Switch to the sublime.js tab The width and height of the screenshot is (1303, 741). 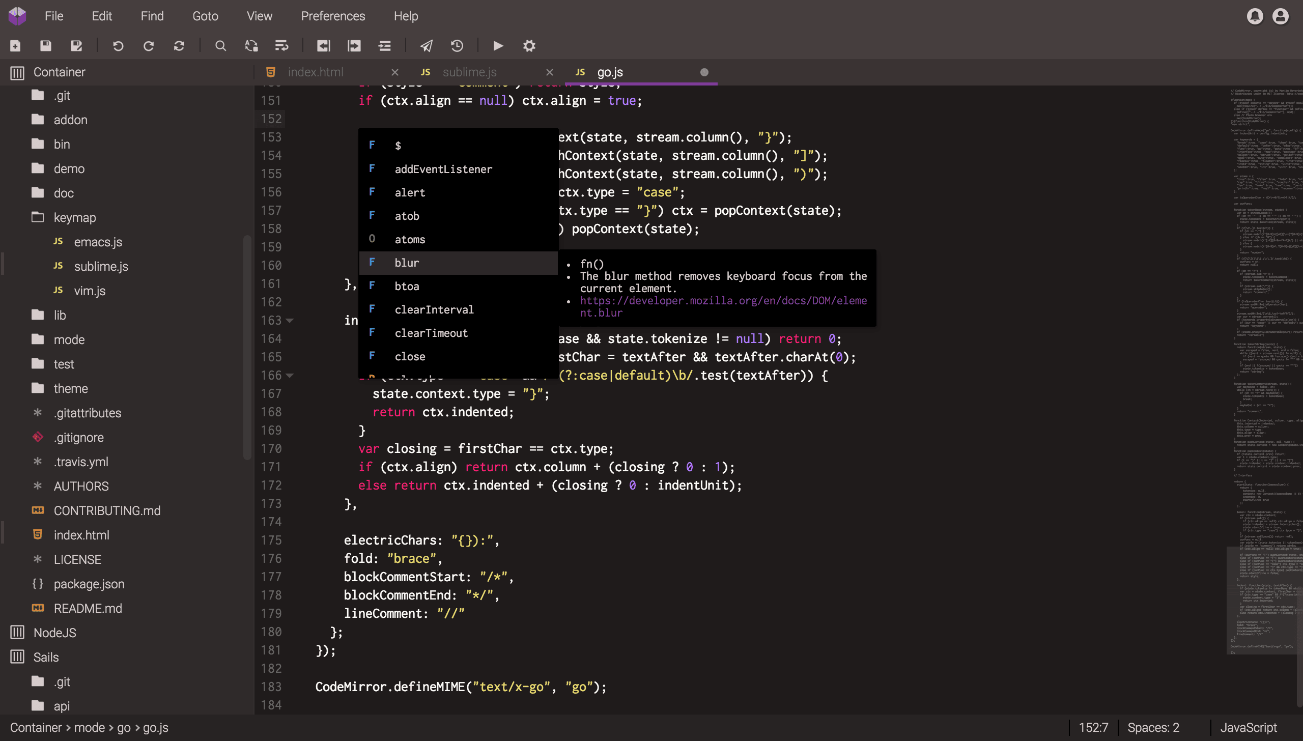tap(469, 72)
